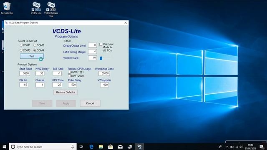Screen dimensions: 267x150
Task: Click the volume speaker icon in the tray
Action: tap(241, 147)
